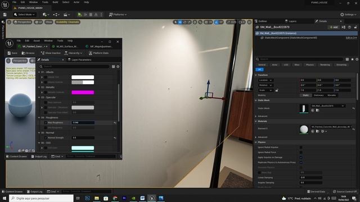Click the Add component button
The image size is (360, 202).
point(334,27)
